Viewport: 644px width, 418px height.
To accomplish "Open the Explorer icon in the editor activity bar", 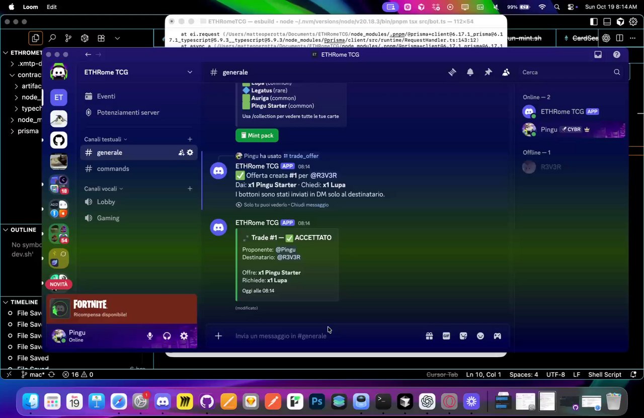I will pyautogui.click(x=35, y=38).
